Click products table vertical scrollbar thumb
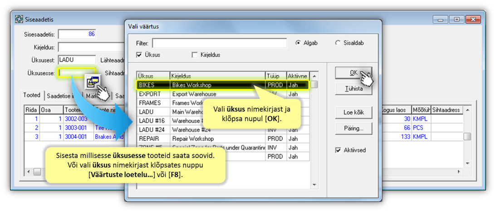496x212 pixels. [x=467, y=136]
